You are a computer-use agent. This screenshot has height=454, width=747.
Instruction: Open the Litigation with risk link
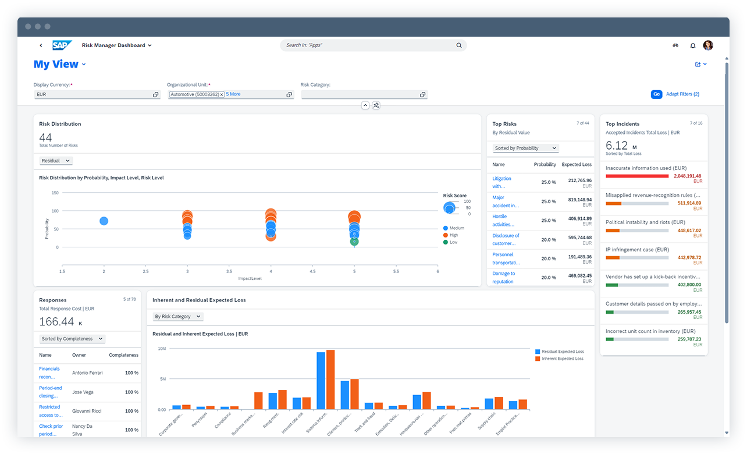point(501,182)
